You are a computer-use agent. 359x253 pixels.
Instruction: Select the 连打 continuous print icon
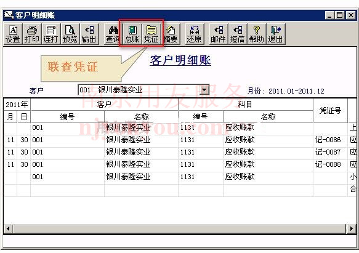click(51, 34)
